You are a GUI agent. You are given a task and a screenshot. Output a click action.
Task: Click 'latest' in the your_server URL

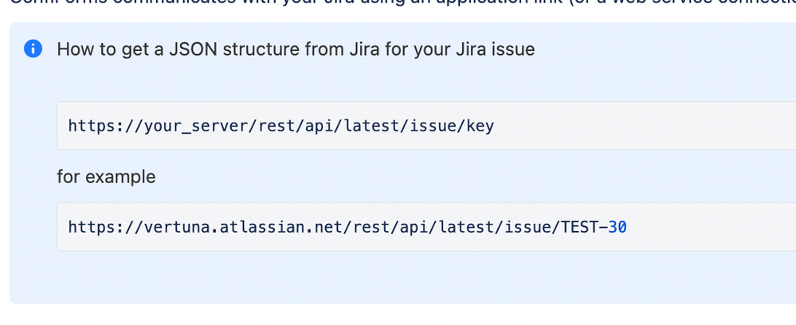point(369,125)
